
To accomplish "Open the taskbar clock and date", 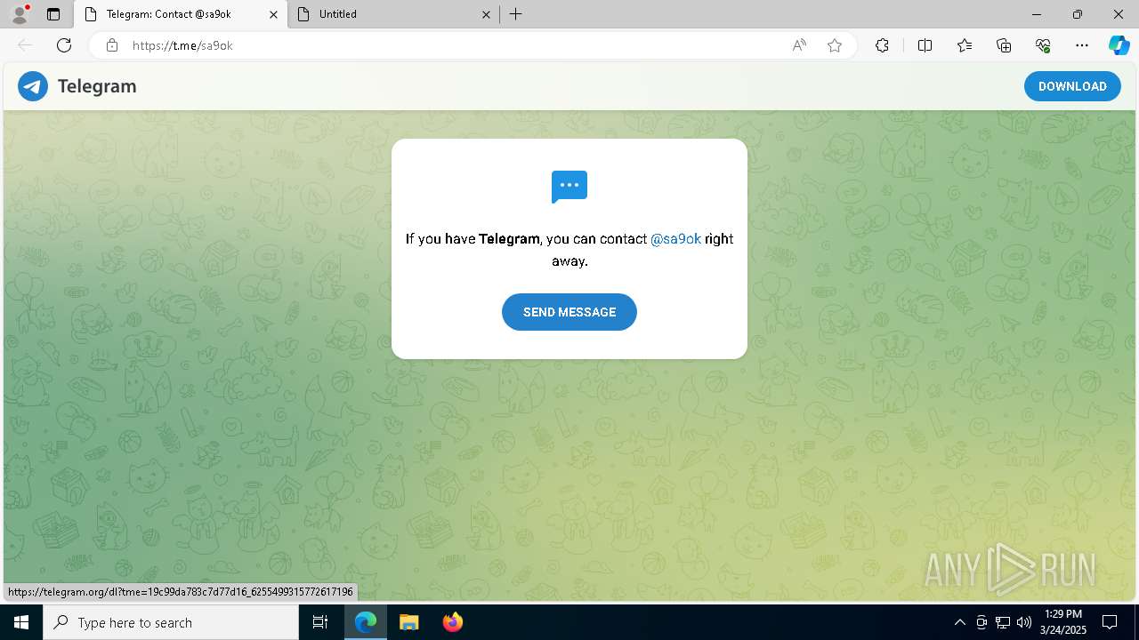I will (x=1063, y=622).
